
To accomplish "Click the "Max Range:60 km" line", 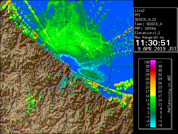I will 149,37.
